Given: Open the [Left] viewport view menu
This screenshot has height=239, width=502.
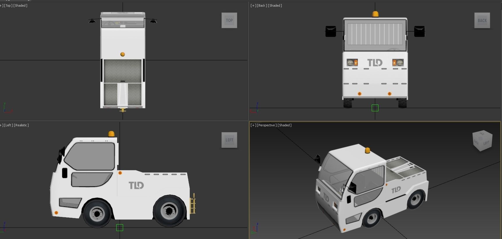Looking at the screenshot, I should [x=8, y=125].
